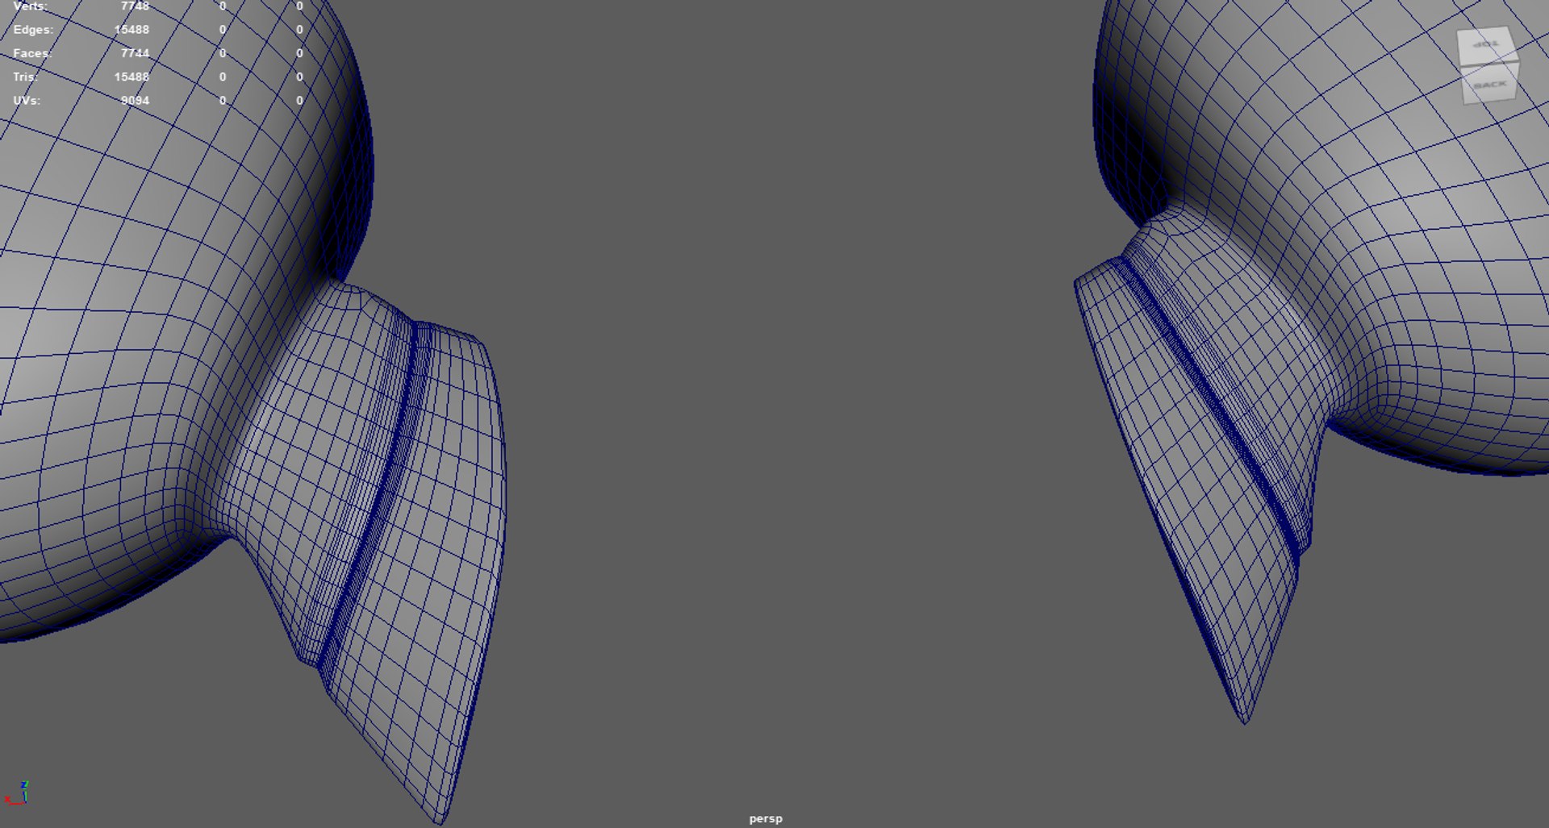Click the UVs: label in the poly count
1549x828 pixels.
(27, 101)
